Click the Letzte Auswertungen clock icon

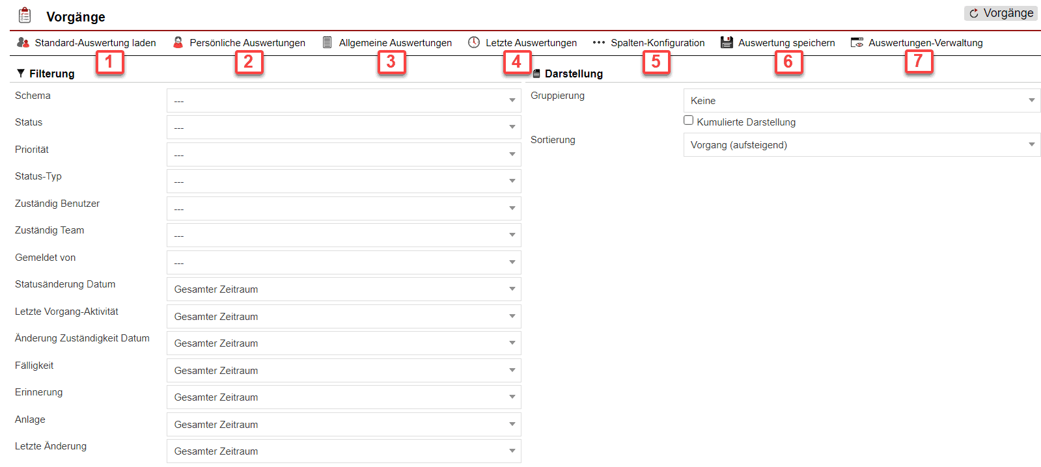(x=474, y=42)
